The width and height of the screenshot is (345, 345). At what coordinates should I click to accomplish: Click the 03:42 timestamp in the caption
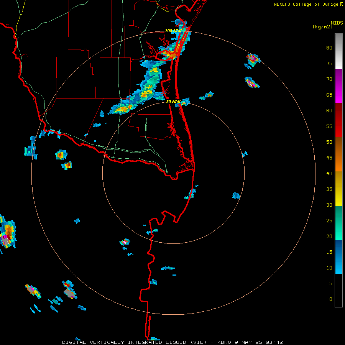point(274,342)
